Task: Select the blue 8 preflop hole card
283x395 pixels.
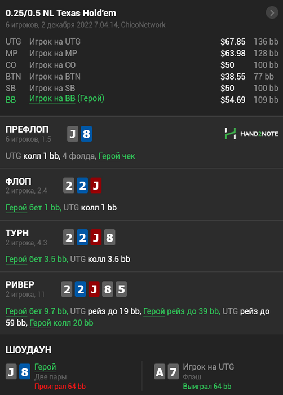Action: pos(86,134)
